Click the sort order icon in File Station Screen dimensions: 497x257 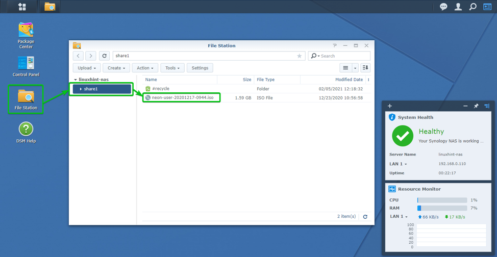pos(365,68)
